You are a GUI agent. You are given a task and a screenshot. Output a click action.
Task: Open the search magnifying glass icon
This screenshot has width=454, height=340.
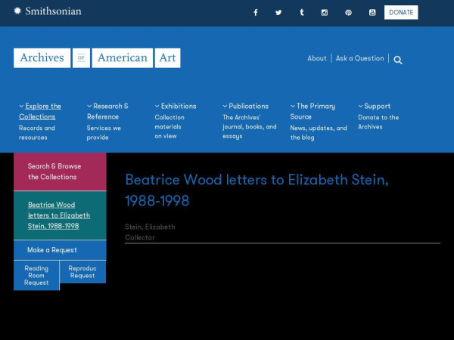click(x=398, y=60)
